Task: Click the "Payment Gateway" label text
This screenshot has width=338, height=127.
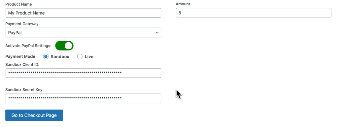Action: click(x=22, y=24)
